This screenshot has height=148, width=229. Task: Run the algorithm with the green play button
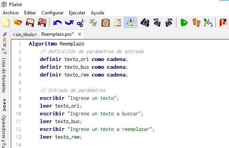coord(184,23)
